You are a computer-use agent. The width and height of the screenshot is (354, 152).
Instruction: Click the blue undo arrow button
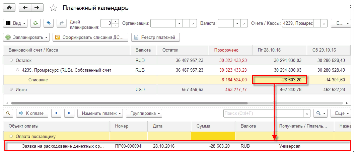pos(49,23)
